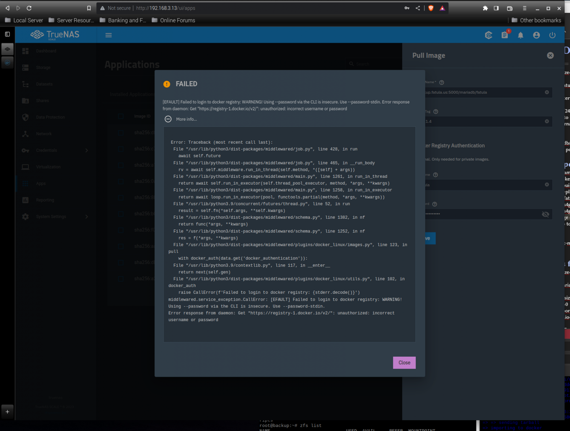This screenshot has width=570, height=431.
Task: Click the TrueNAS hamburger menu icon
Action: point(109,35)
